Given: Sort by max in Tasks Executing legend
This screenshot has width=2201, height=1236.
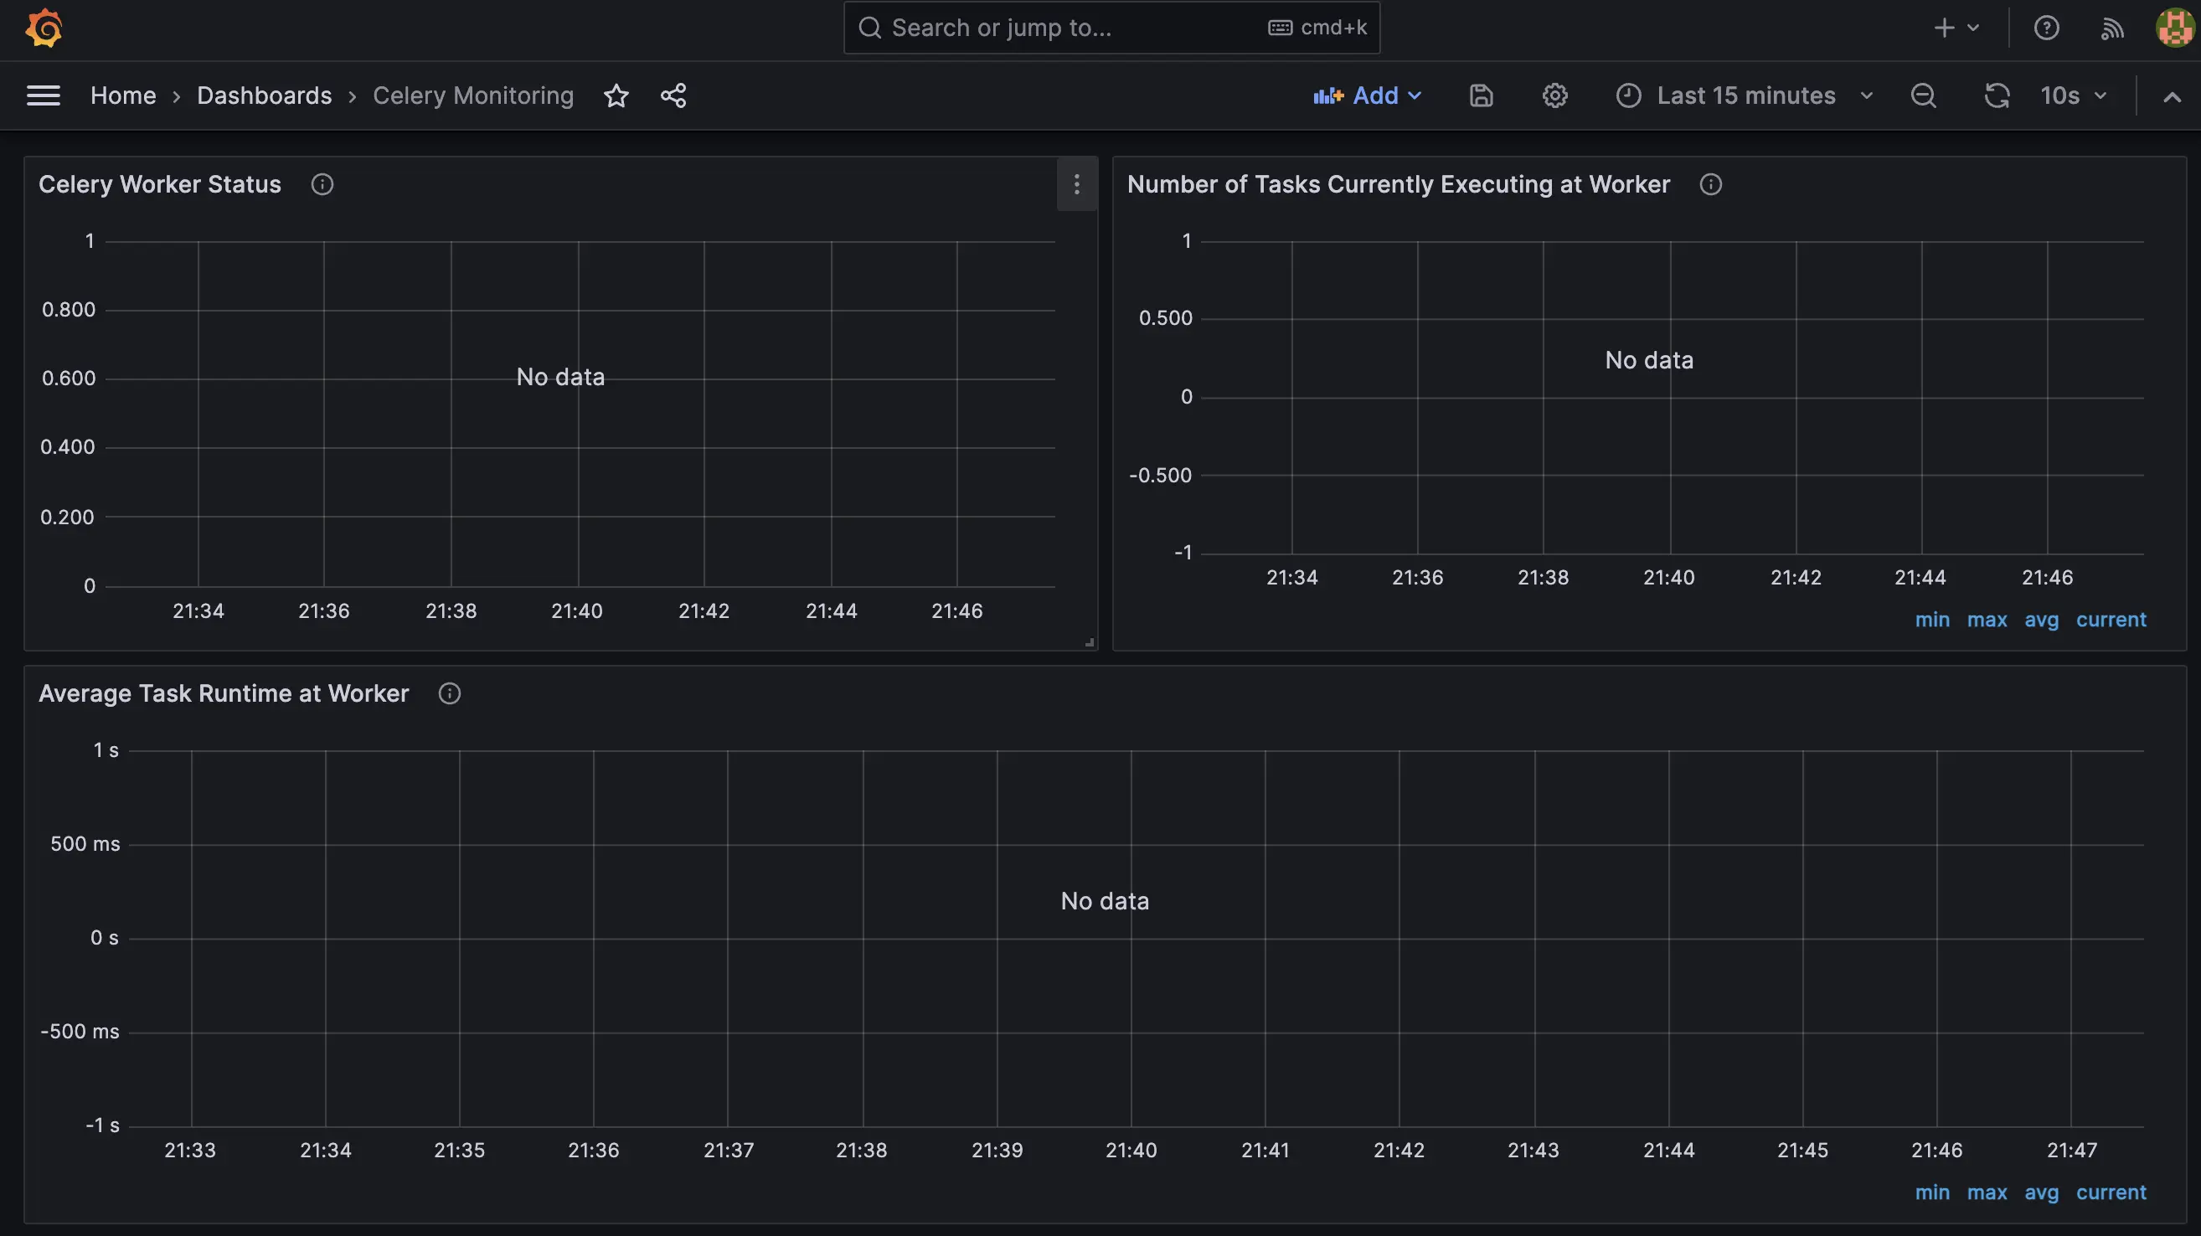Looking at the screenshot, I should [1987, 621].
